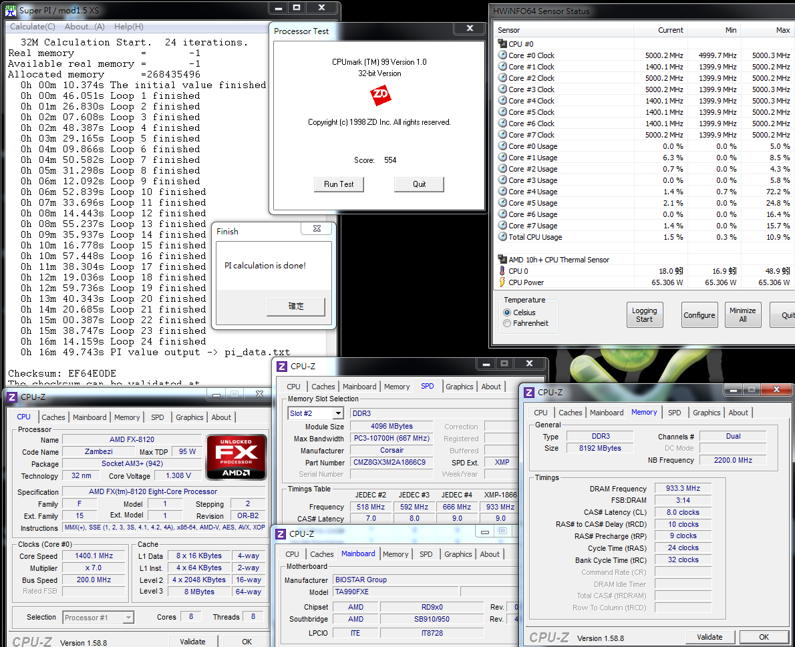
Task: Click the Core #0 Usage sensor icon
Action: pyautogui.click(x=502, y=146)
